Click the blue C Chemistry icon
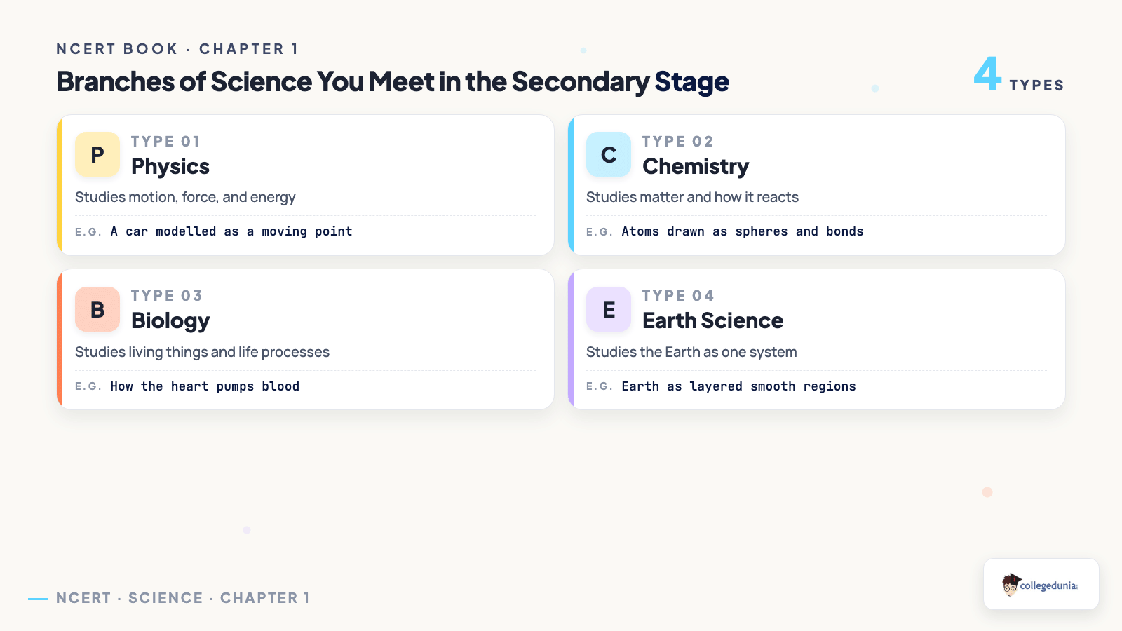The height and width of the screenshot is (631, 1122). click(x=609, y=154)
